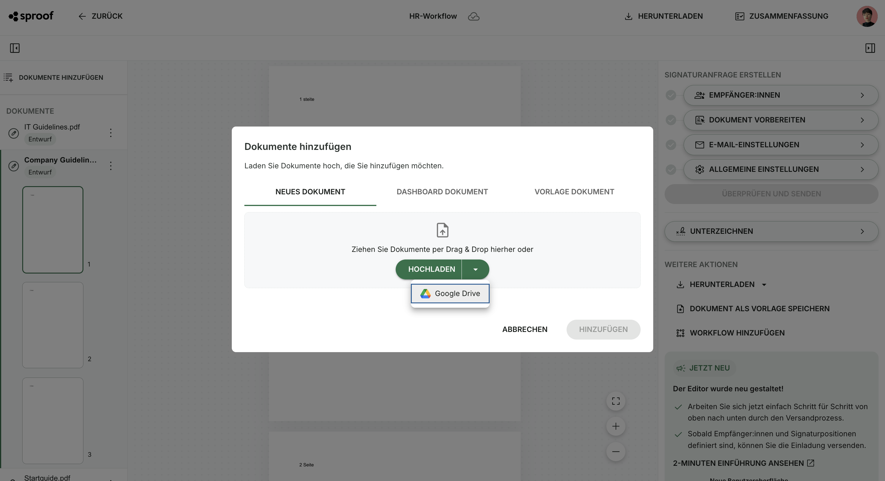The height and width of the screenshot is (481, 885).
Task: Collapse the left sidebar panel
Action: pyautogui.click(x=15, y=48)
